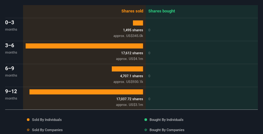Viewport: 263px width, 134px height.
Task: Toggle the Sold By Individuals legend label
Action: coord(47,120)
